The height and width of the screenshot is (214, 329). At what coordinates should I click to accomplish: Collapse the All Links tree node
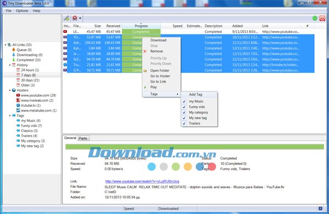[5, 44]
